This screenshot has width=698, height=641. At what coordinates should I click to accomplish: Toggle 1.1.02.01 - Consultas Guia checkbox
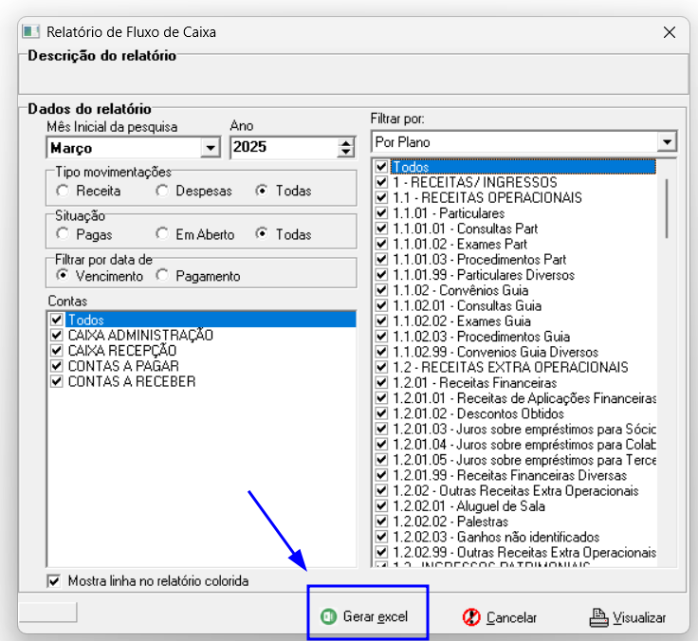click(x=381, y=306)
